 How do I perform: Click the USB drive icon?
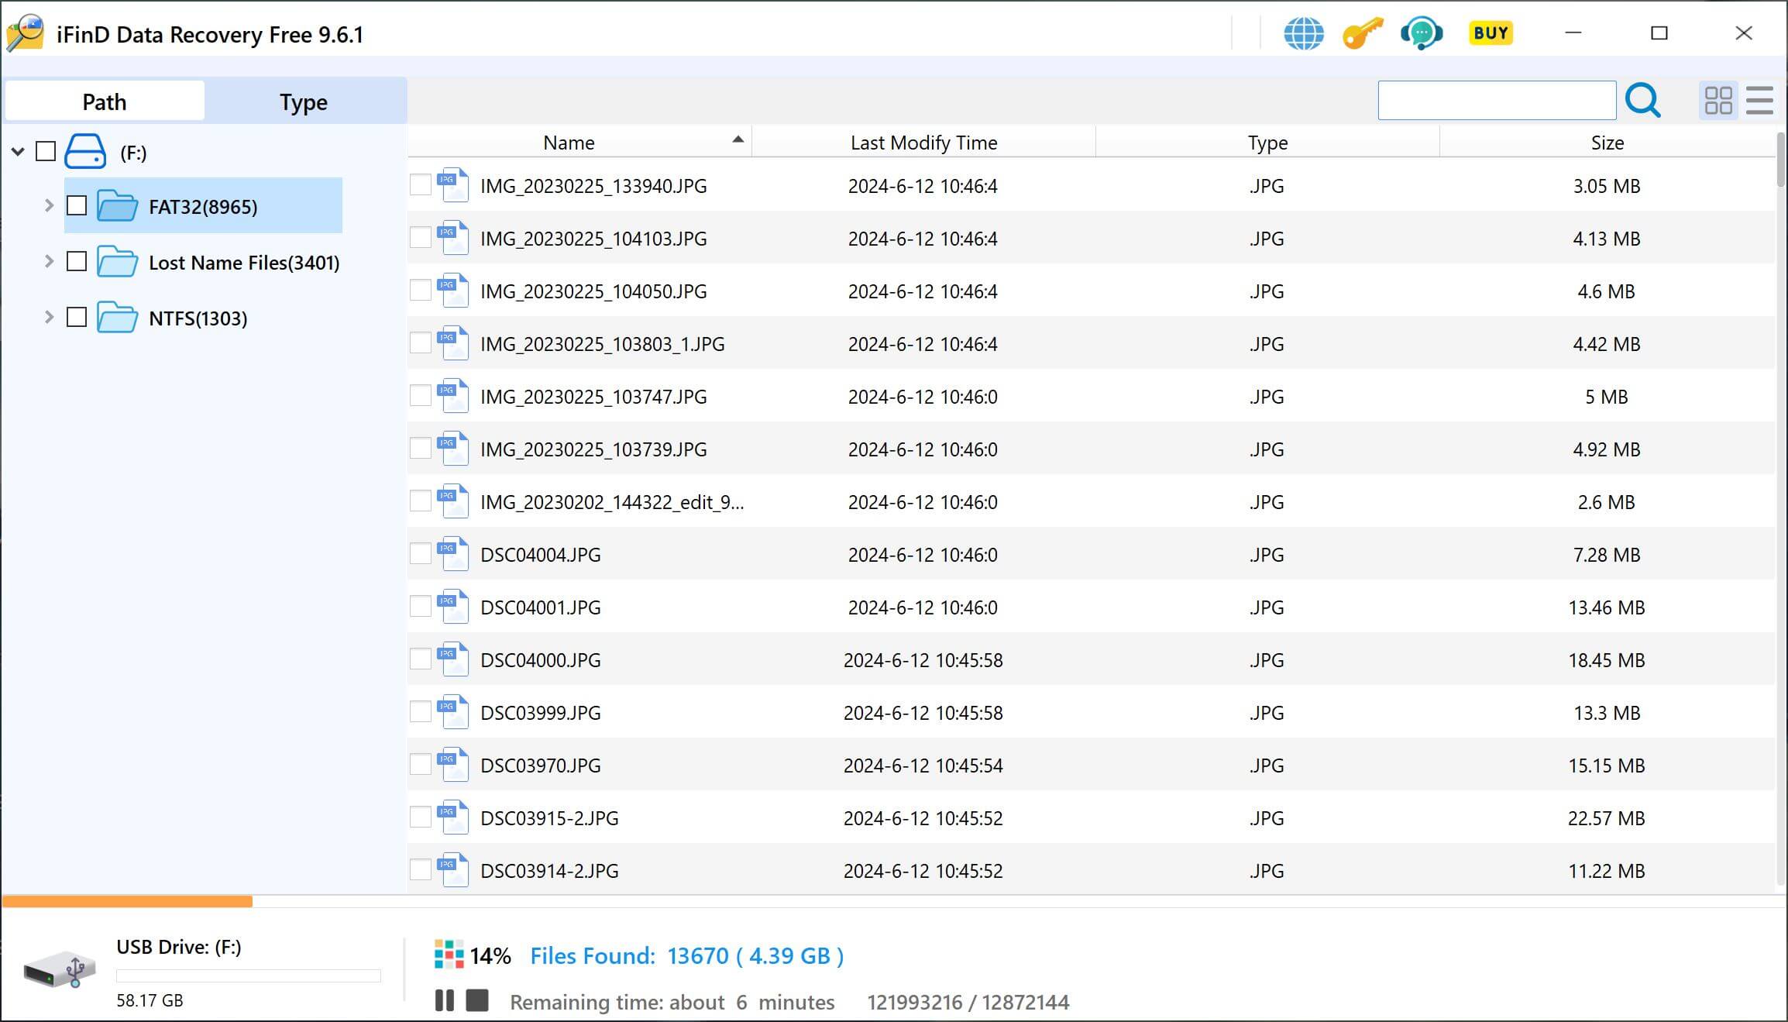(60, 969)
